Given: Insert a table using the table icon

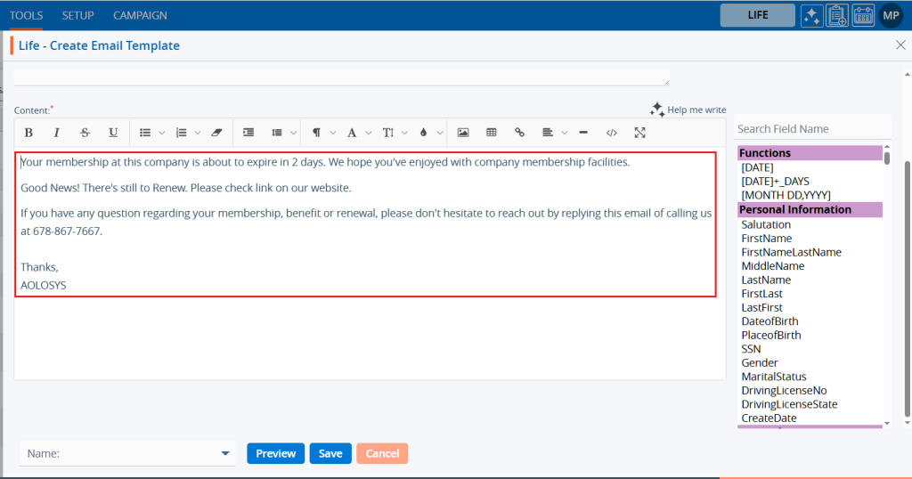Looking at the screenshot, I should [492, 133].
